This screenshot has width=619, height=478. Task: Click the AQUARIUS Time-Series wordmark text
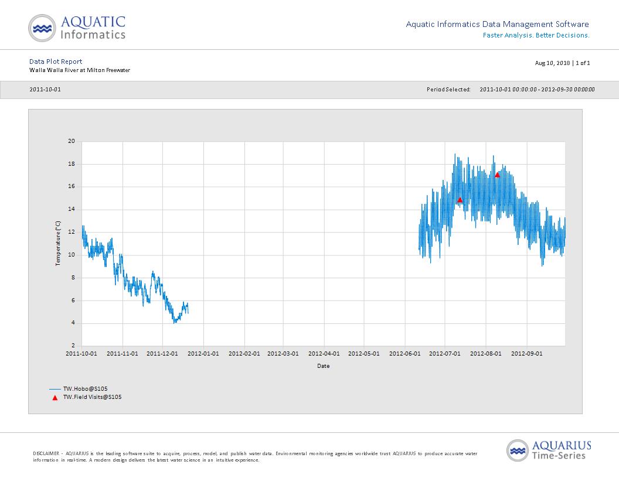[x=562, y=450]
